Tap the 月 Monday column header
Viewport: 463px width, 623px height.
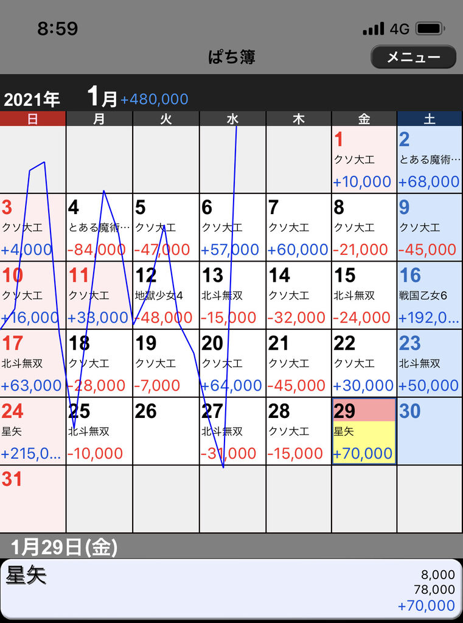tap(99, 119)
